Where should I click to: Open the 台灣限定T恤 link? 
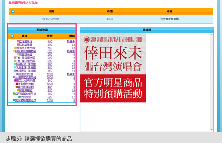point(26,74)
